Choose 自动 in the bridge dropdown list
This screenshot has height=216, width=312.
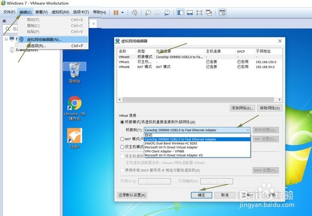click(x=197, y=135)
